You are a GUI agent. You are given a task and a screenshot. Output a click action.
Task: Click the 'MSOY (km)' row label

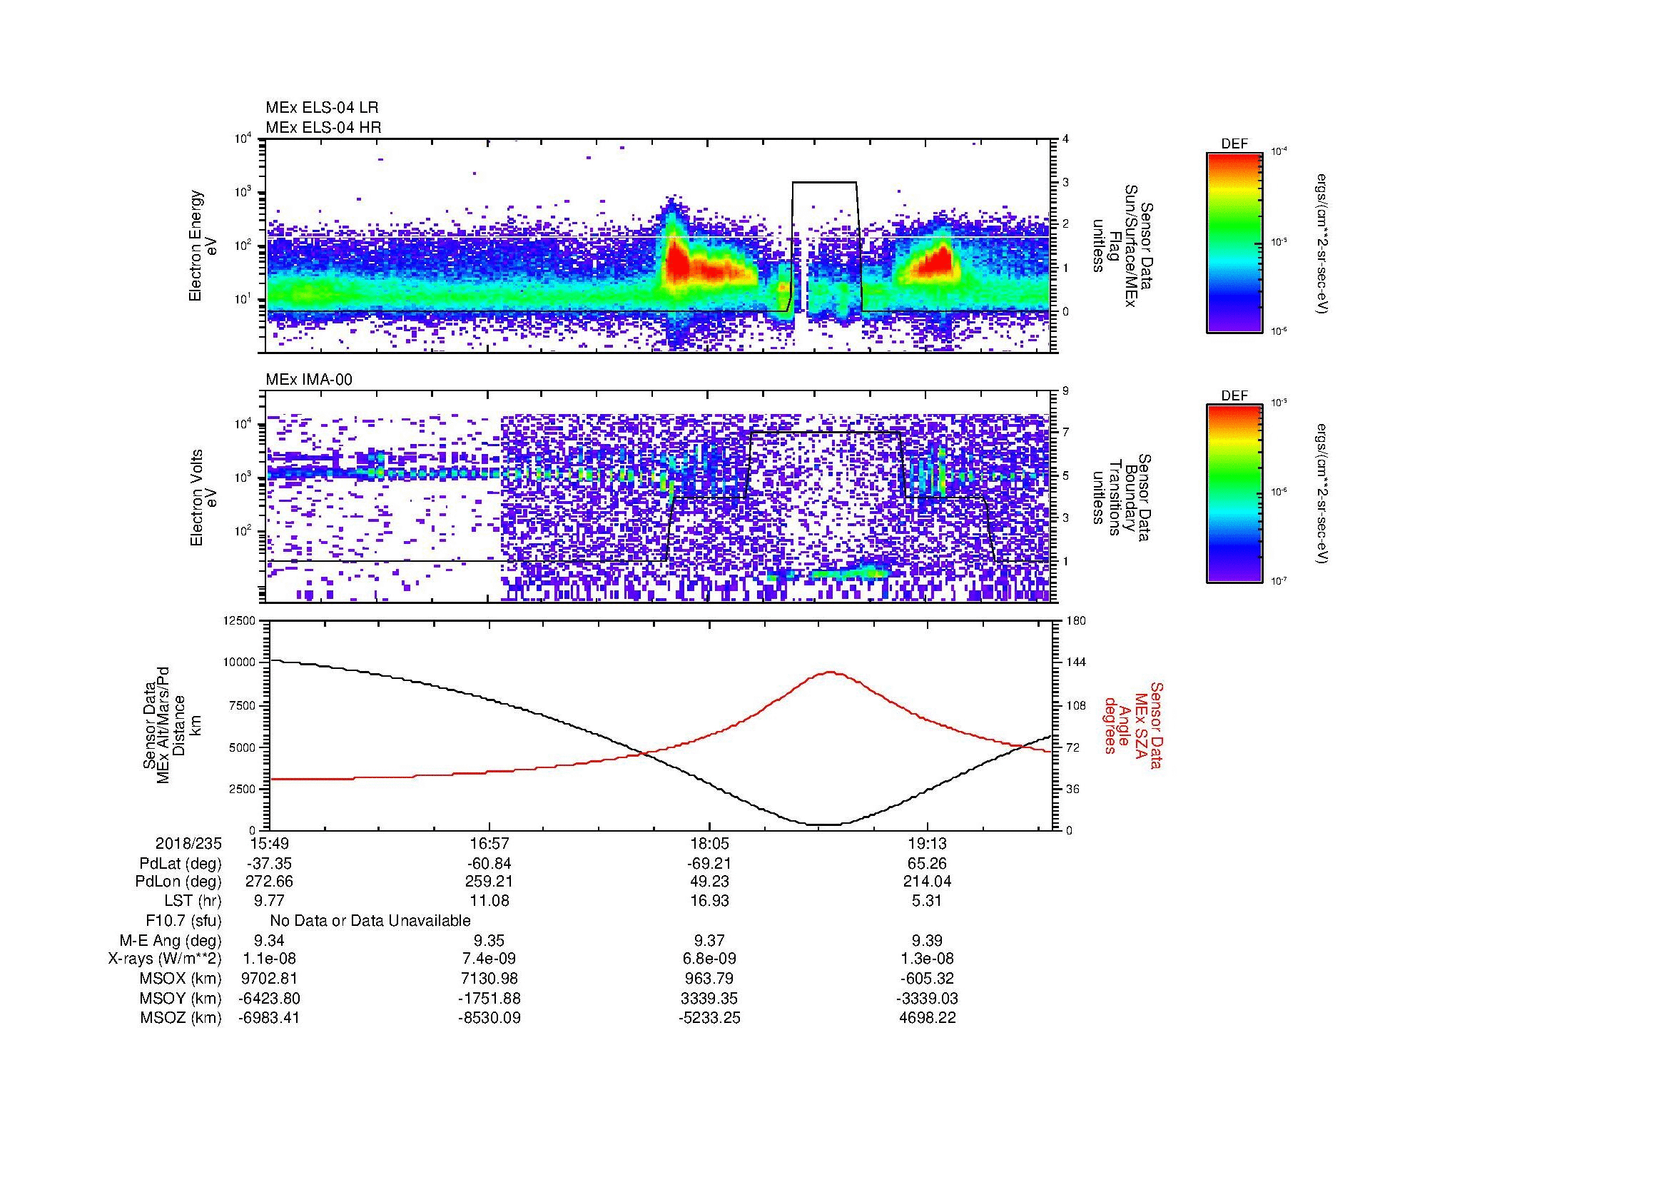click(x=181, y=999)
